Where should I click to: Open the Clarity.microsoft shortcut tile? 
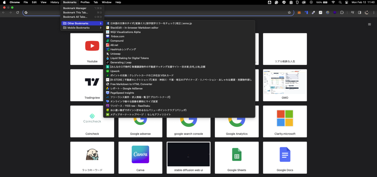[285, 121]
